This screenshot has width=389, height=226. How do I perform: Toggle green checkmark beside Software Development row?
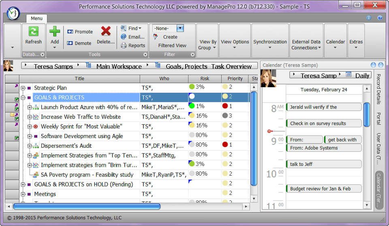point(17,138)
